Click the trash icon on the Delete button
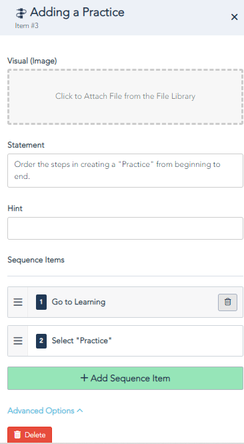 pyautogui.click(x=17, y=435)
